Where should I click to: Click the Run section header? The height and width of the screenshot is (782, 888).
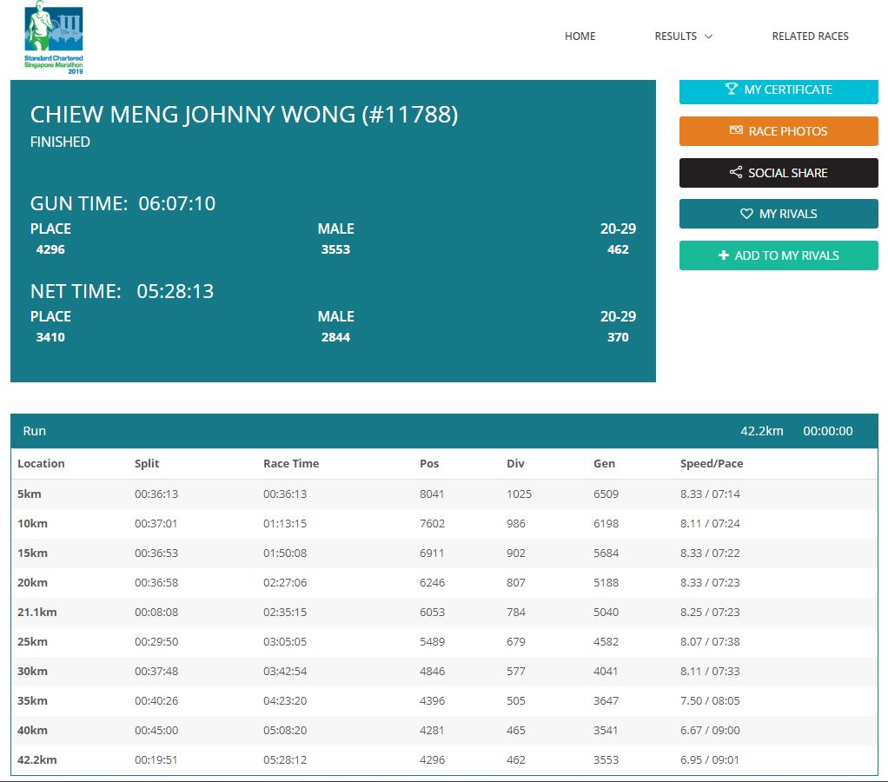click(445, 431)
